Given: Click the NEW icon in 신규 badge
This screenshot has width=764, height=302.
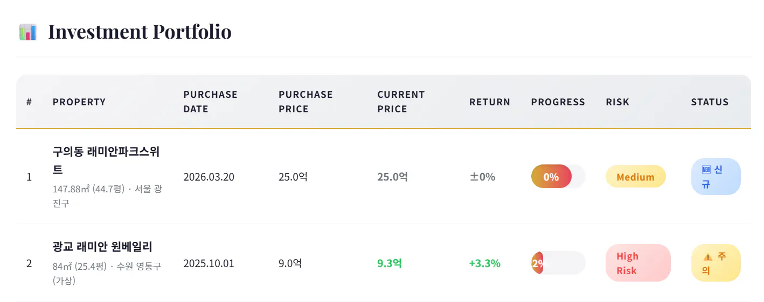Looking at the screenshot, I should click(x=706, y=170).
